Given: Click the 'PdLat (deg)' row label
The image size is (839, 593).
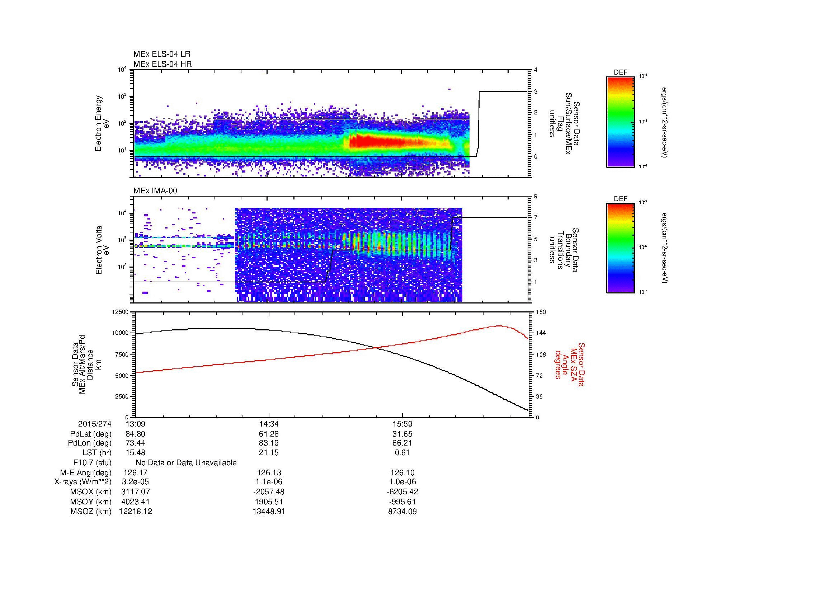Looking at the screenshot, I should pos(91,434).
